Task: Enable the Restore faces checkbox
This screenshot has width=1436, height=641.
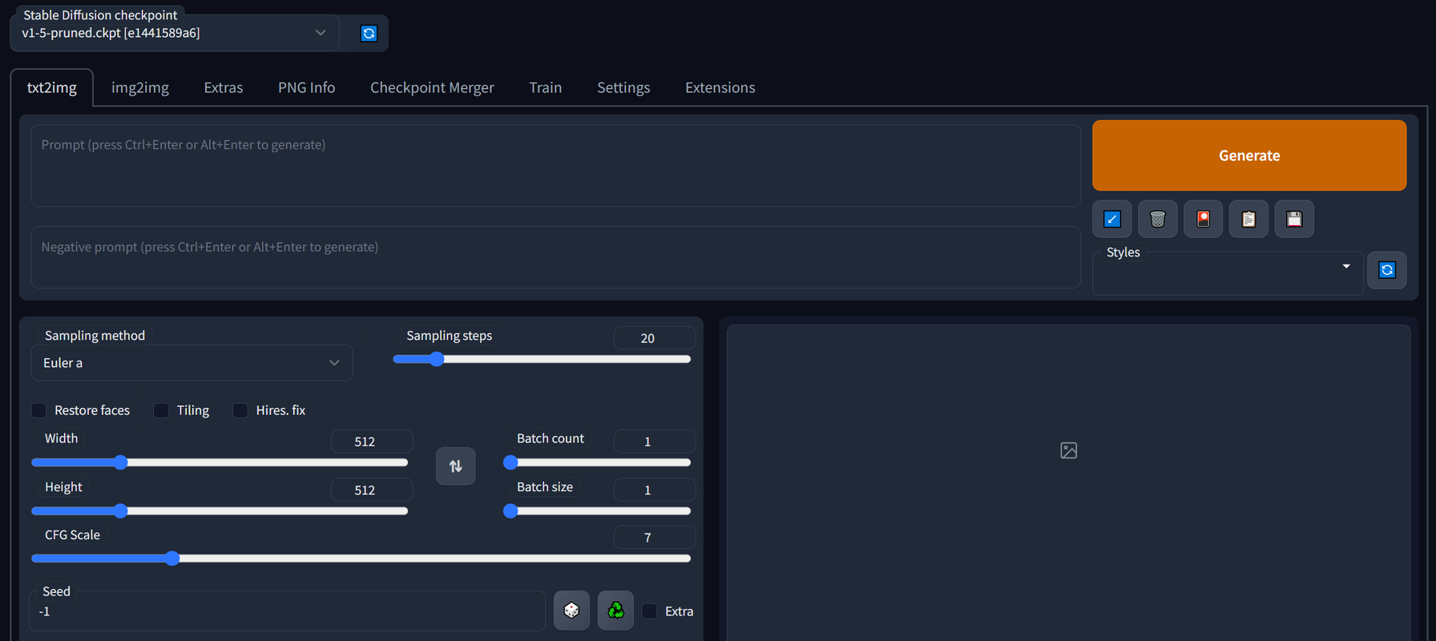Action: click(x=39, y=410)
